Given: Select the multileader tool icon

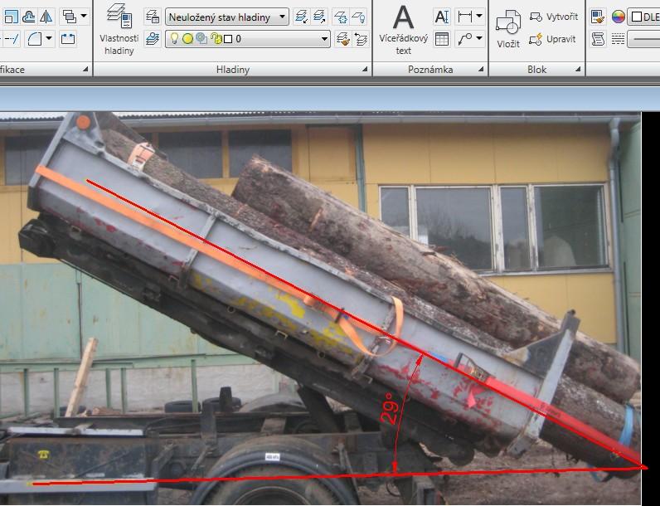Looking at the screenshot, I should [x=465, y=39].
